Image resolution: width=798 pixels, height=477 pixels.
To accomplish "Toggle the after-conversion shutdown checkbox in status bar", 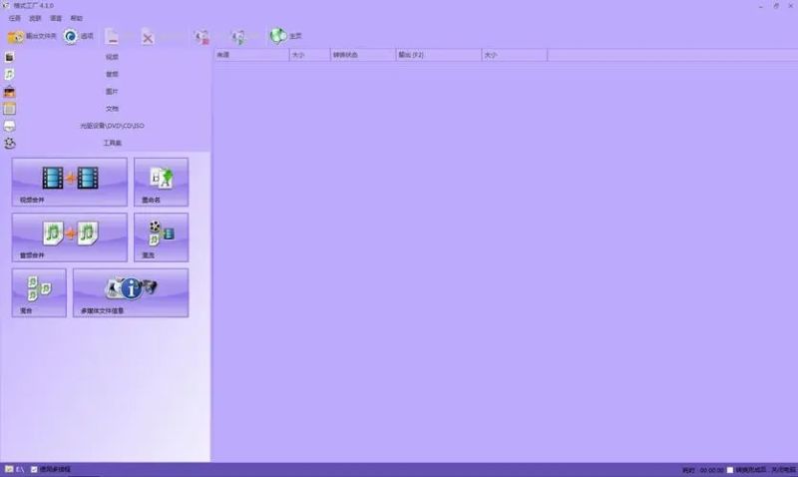I will (x=730, y=470).
